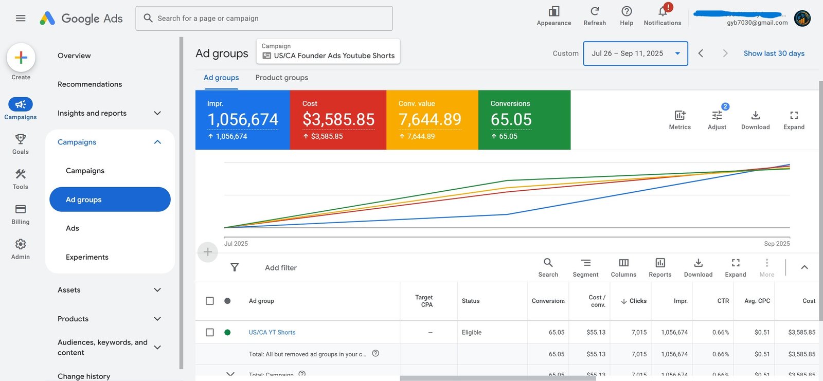Open Experiments in the navigation
This screenshot has height=381, width=823.
pos(87,257)
